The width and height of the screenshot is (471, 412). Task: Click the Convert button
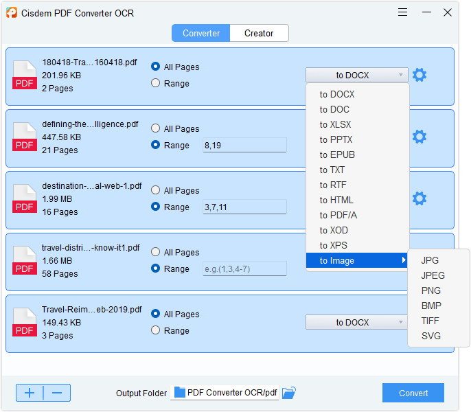click(413, 393)
